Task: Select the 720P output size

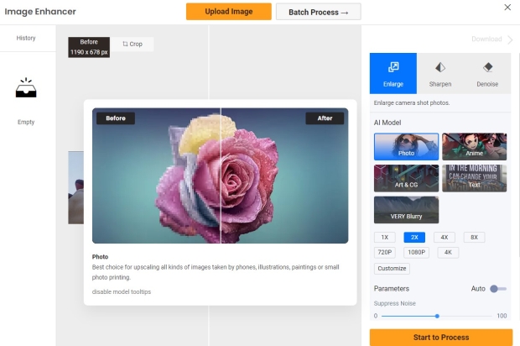Action: (385, 252)
